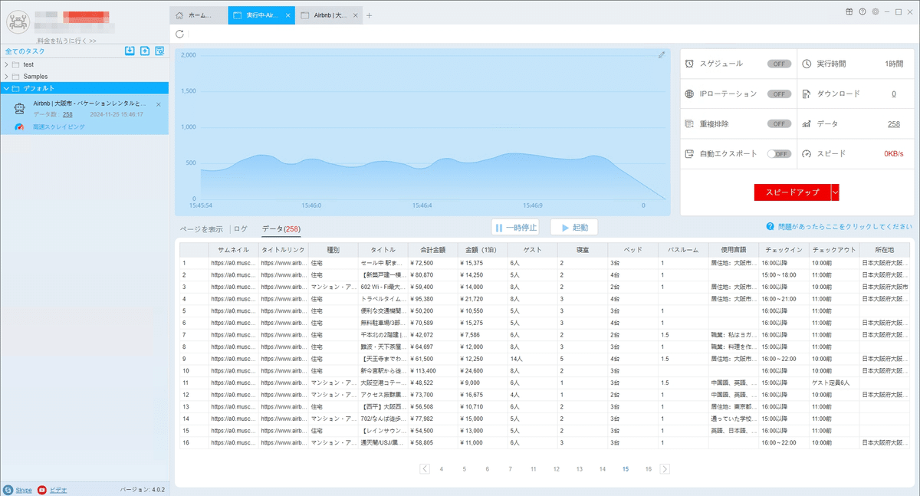Click the gift icon in title bar

pos(850,11)
